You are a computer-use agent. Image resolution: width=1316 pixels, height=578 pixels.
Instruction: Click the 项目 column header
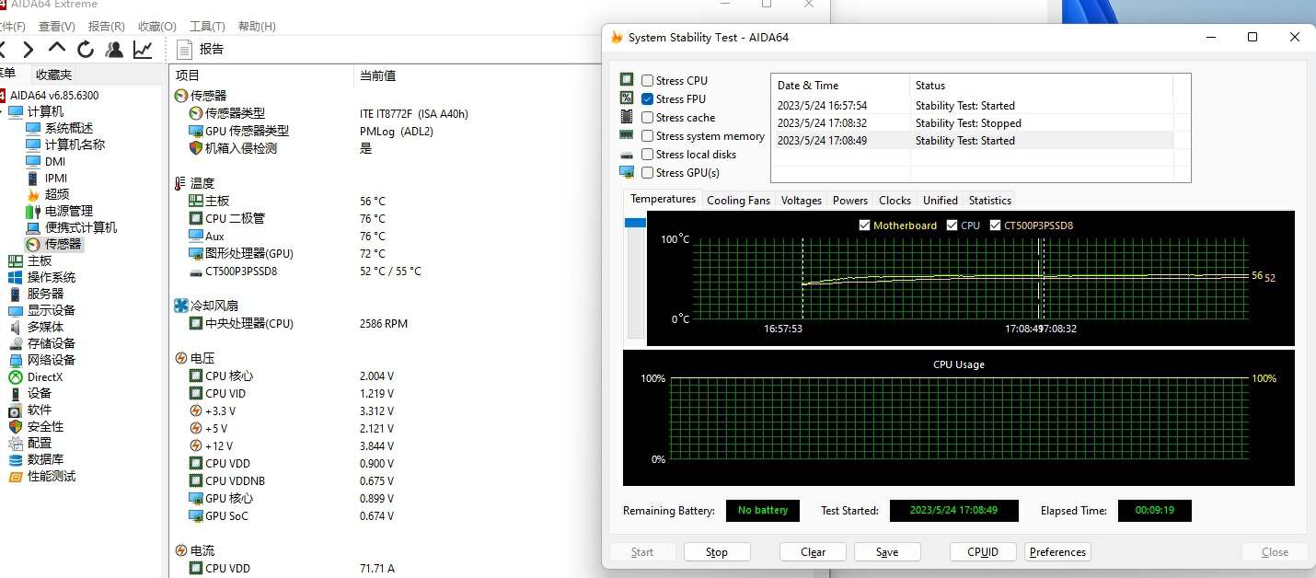261,75
